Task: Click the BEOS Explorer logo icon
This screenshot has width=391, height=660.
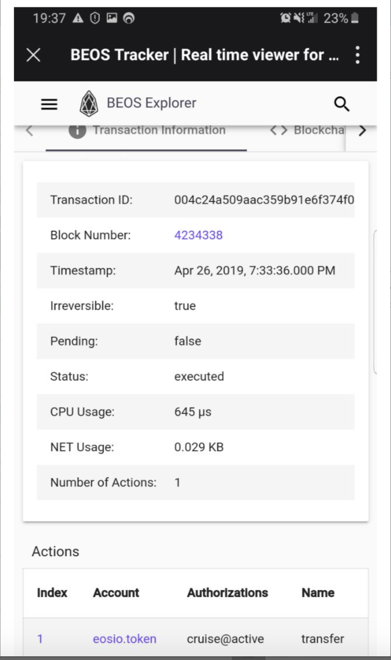Action: tap(89, 104)
